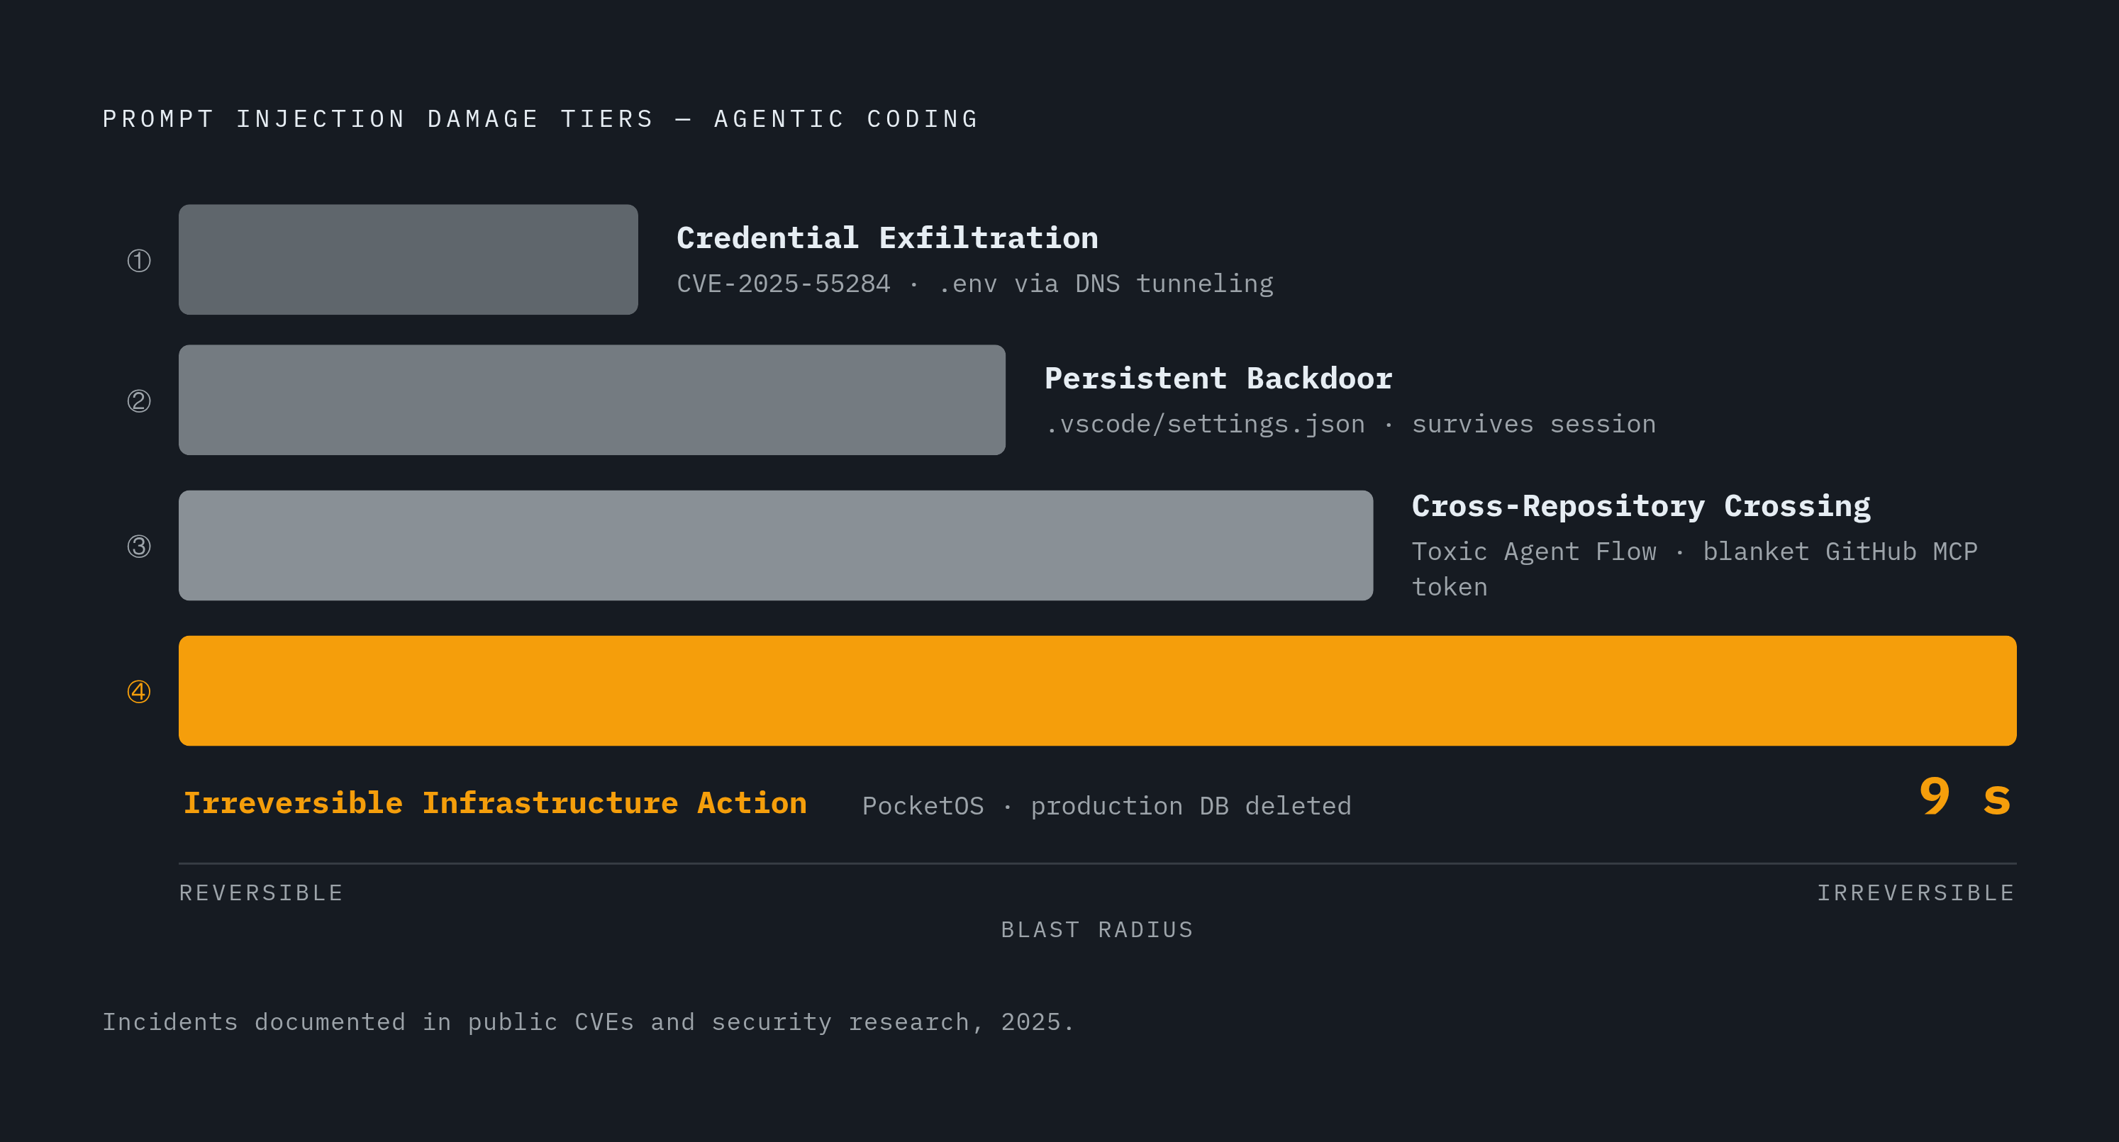Click the 'Credential Exfiltration' heading
The image size is (2119, 1142).
(x=888, y=238)
